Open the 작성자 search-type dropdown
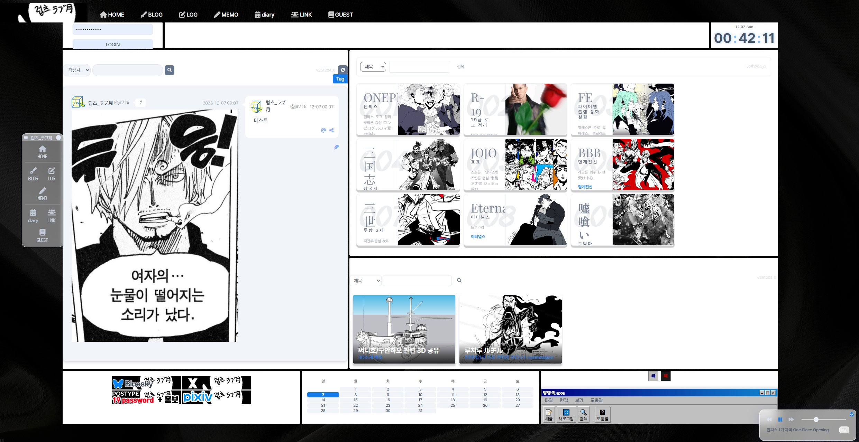 [x=77, y=70]
